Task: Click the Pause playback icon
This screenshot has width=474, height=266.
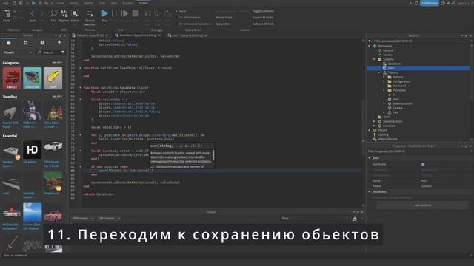Action: 114,13
